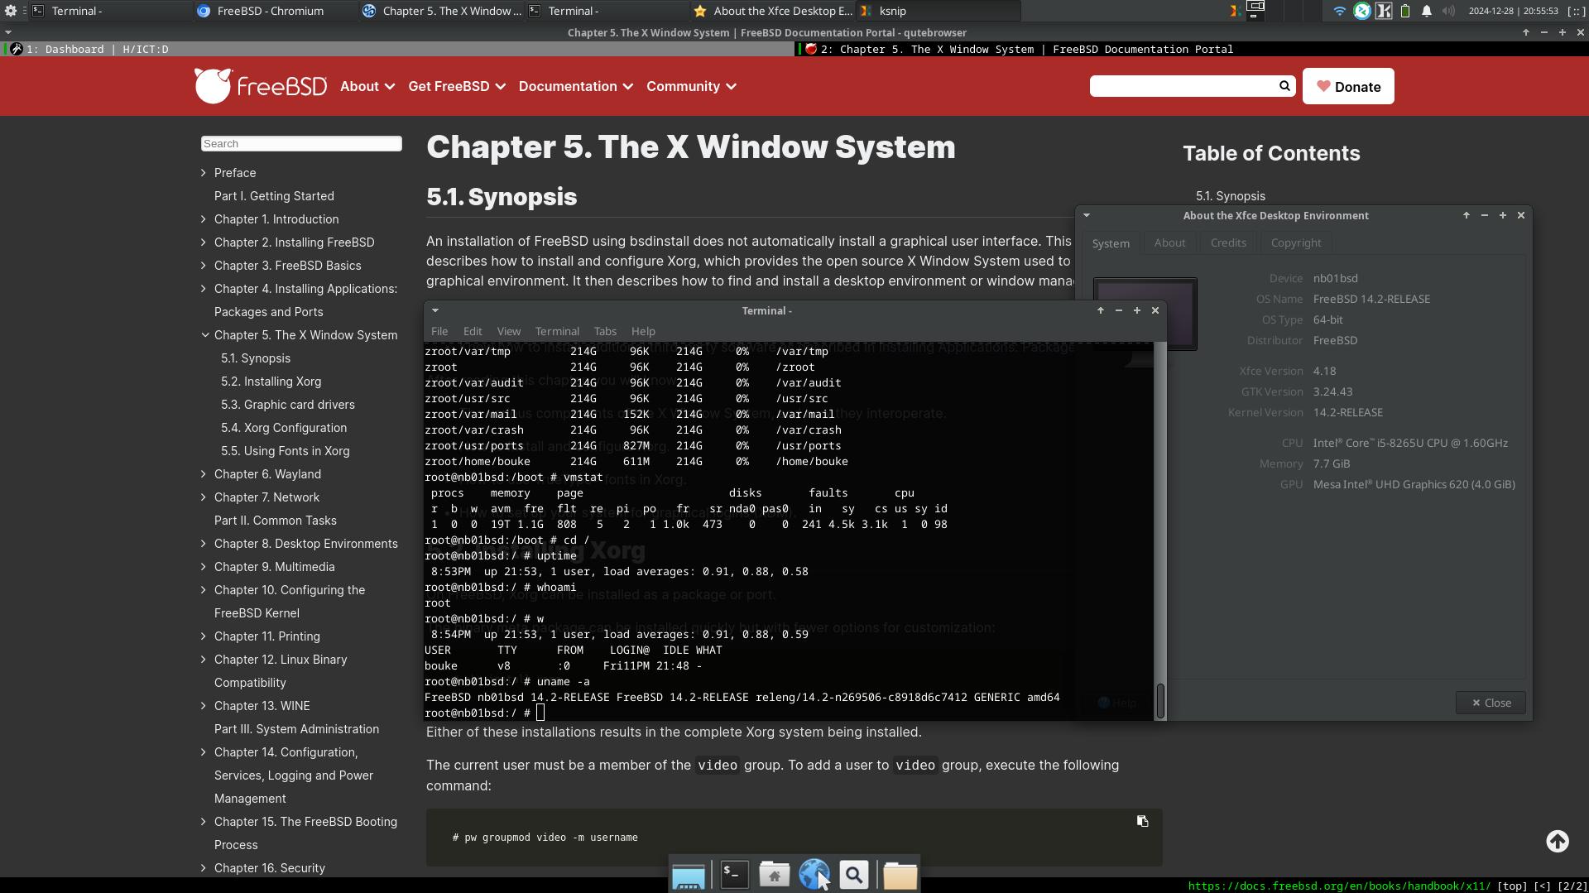Go to 5.3. Graphic card drivers link
This screenshot has height=893, width=1589.
[287, 405]
